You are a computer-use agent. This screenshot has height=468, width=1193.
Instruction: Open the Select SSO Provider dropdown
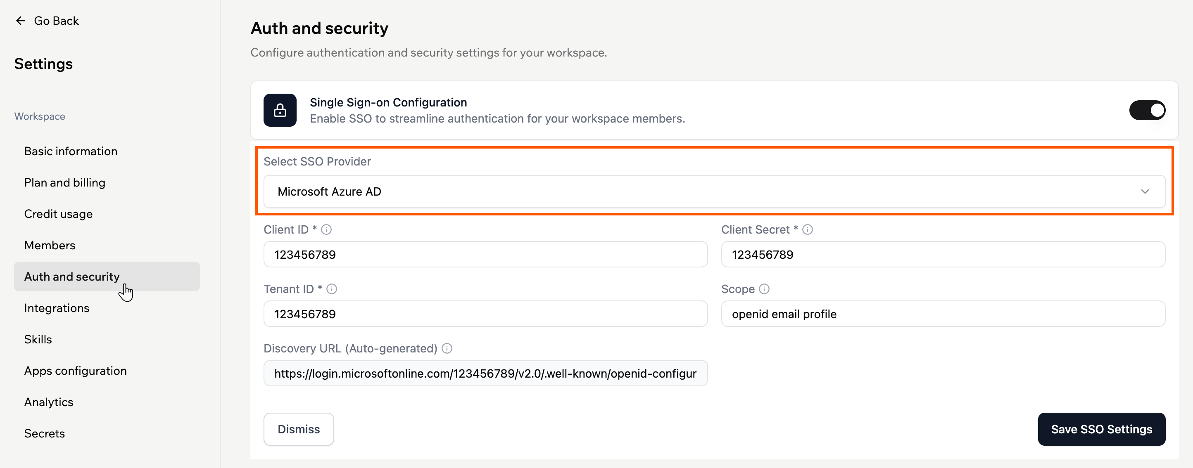point(714,191)
